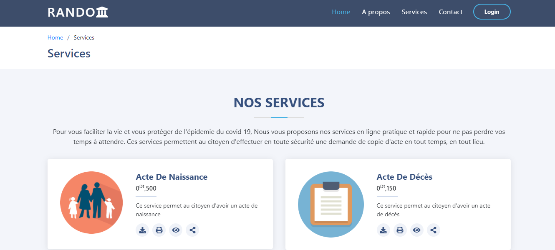The height and width of the screenshot is (250, 555).
Task: Select Services in the navigation bar
Action: pyautogui.click(x=414, y=12)
